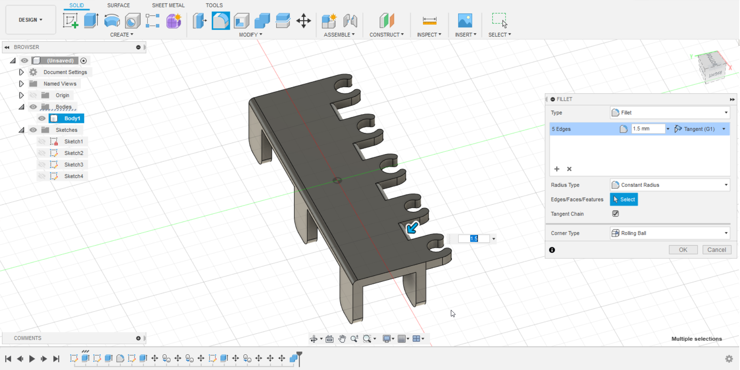
Task: Confirm fillet with the OK button
Action: [x=683, y=250]
